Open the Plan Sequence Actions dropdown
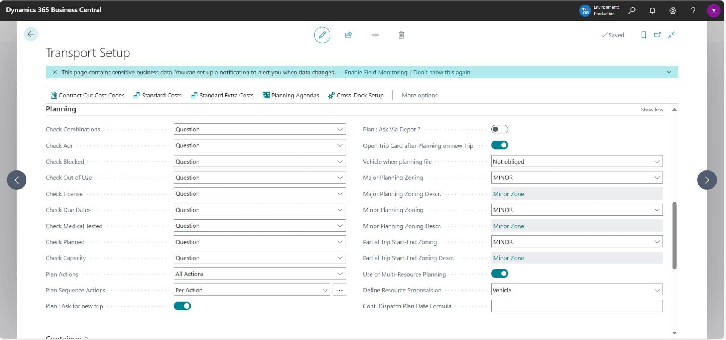The image size is (726, 340). click(252, 290)
